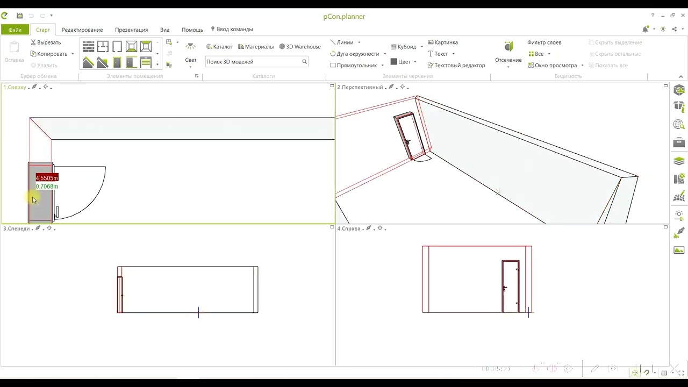This screenshot has width=688, height=387.
Task: Open the Цвет color swatch
Action: pyautogui.click(x=394, y=62)
